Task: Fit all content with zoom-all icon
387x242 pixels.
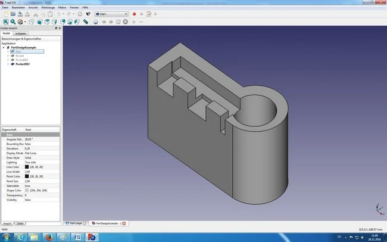Action: pos(6,22)
